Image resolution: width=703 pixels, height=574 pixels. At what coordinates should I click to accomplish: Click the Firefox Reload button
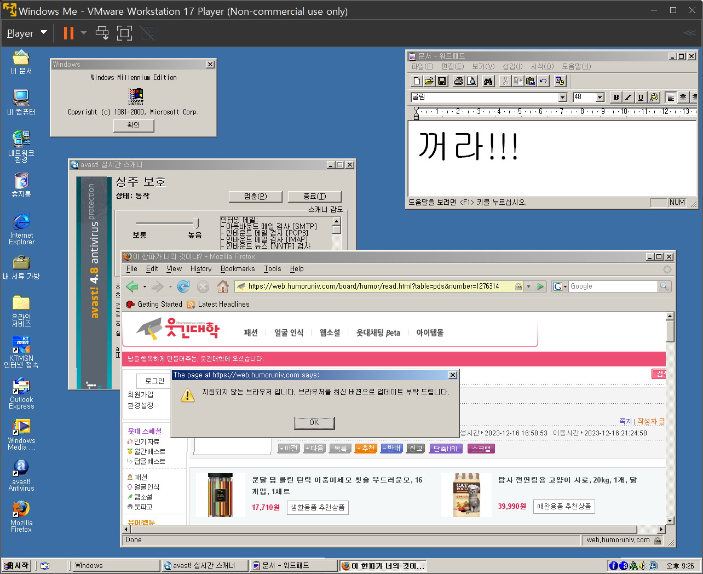pos(183,286)
